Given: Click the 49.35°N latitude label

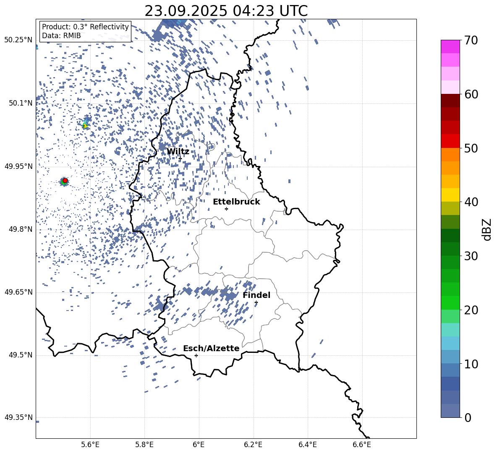Looking at the screenshot, I should pos(18,417).
